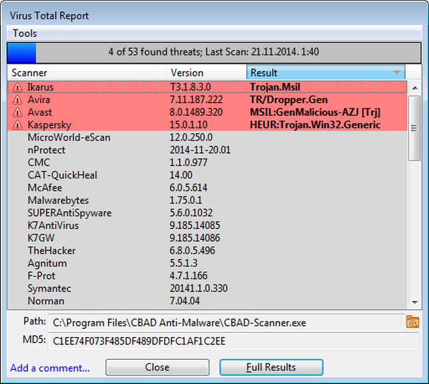Image resolution: width=429 pixels, height=384 pixels.
Task: Click version 5.5.1.3 cell
Action: point(184,263)
